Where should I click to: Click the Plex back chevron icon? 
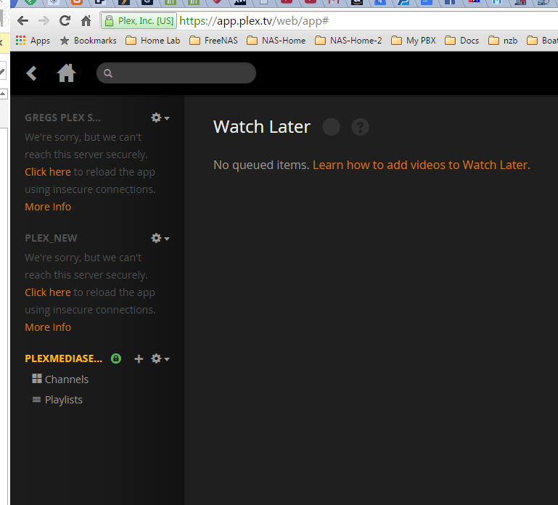click(32, 73)
